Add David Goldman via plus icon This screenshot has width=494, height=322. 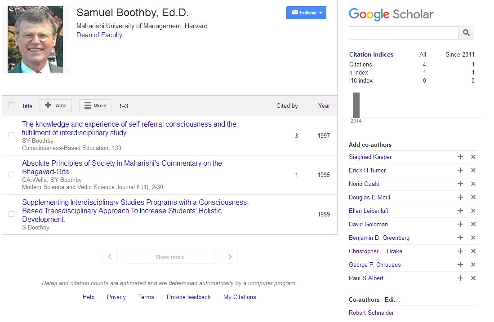point(460,224)
